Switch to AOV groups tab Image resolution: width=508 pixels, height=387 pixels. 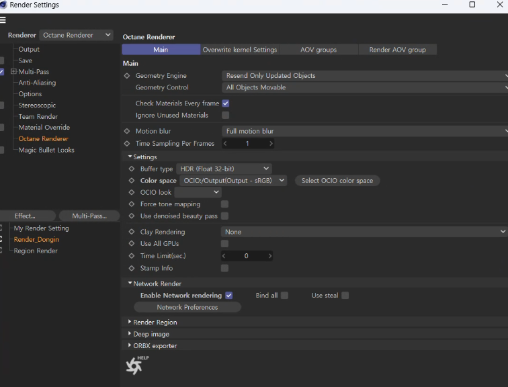pos(319,50)
